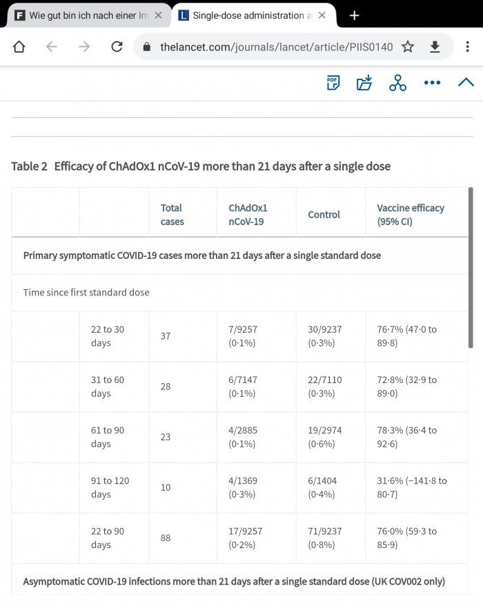This screenshot has width=483, height=604.
Task: Open the article PDF
Action: pyautogui.click(x=333, y=83)
